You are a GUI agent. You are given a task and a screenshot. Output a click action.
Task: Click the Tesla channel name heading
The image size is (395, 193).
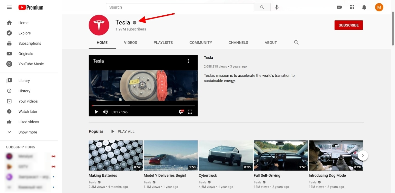click(x=123, y=22)
